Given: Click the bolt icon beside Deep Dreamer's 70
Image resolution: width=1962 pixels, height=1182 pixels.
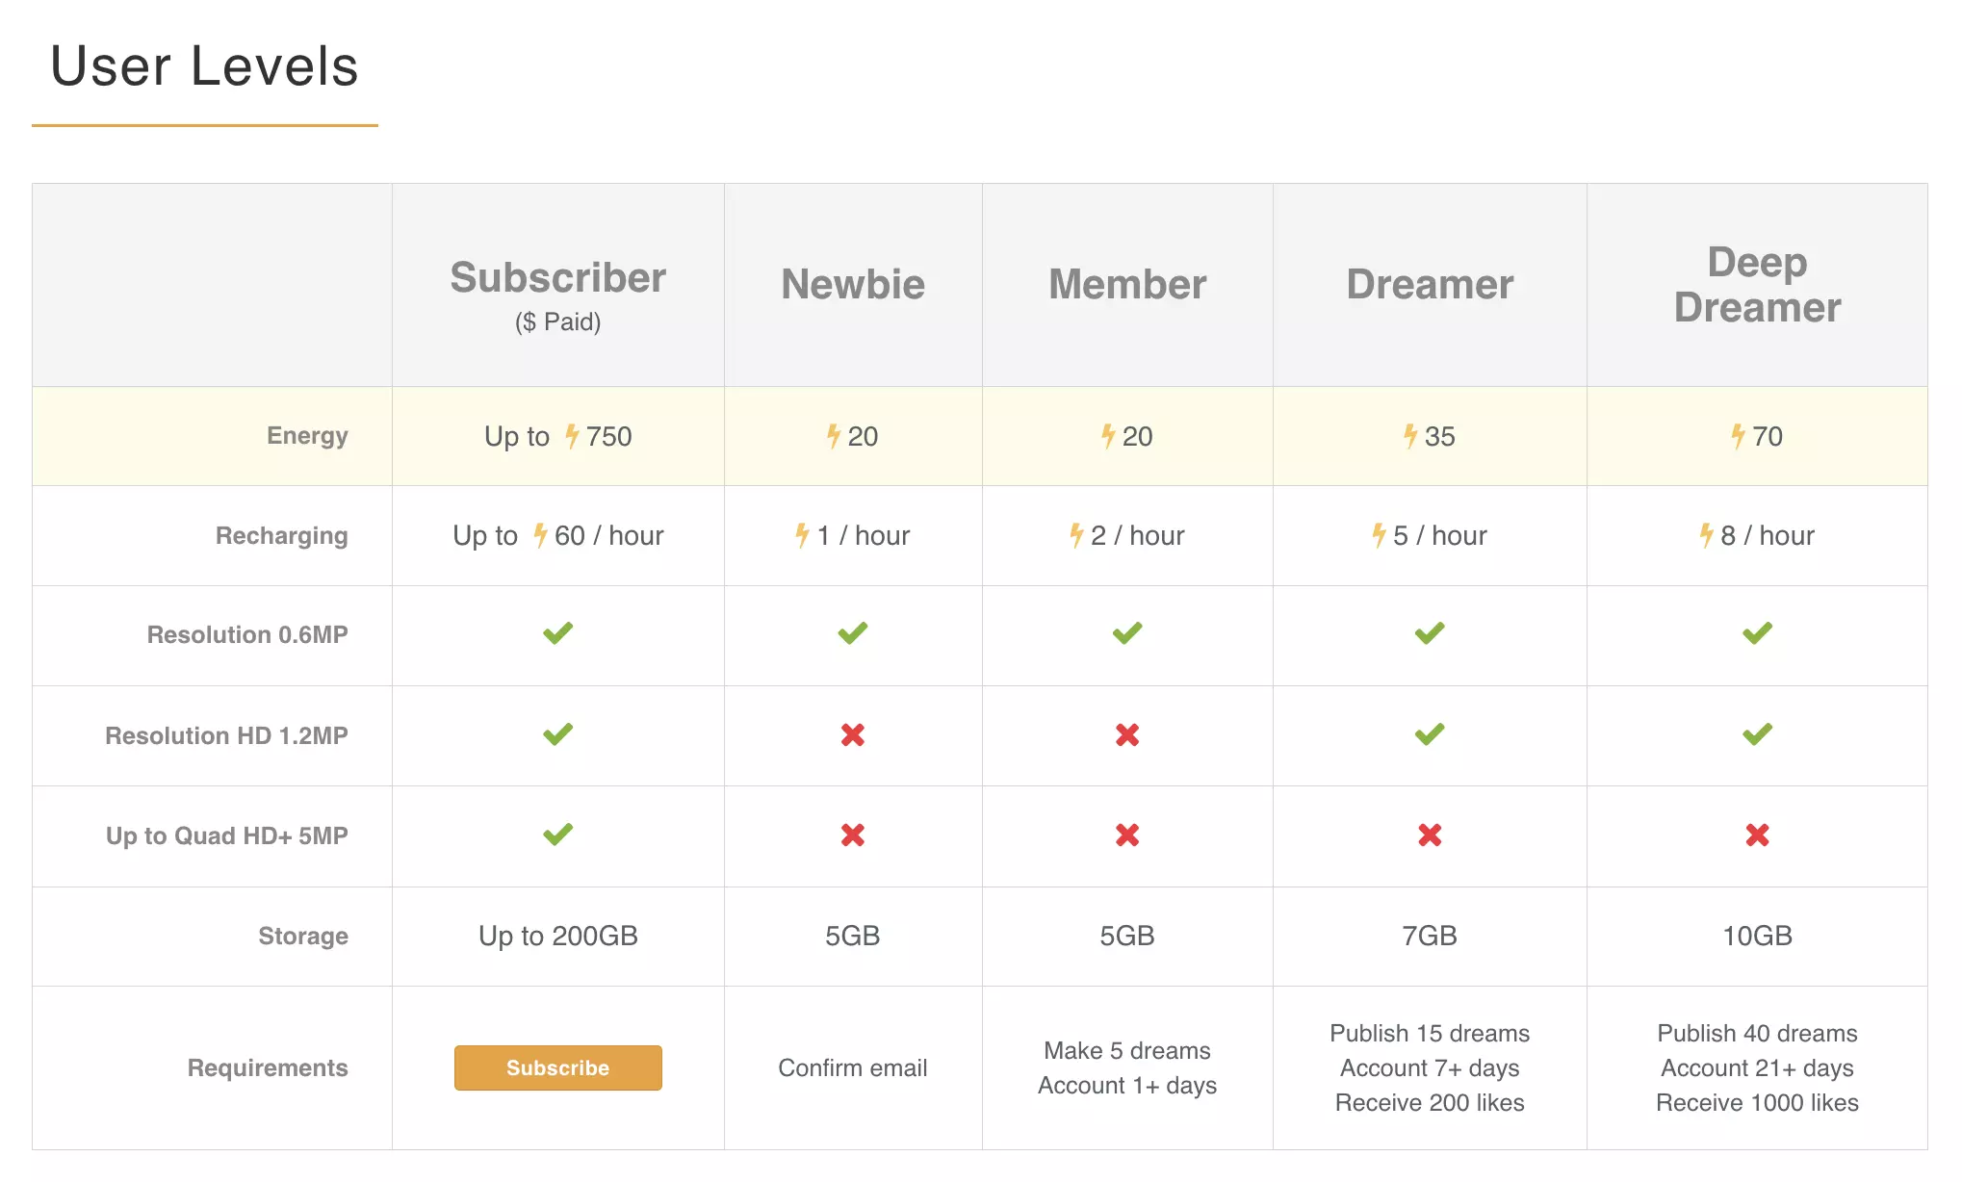Looking at the screenshot, I should click(x=1738, y=436).
